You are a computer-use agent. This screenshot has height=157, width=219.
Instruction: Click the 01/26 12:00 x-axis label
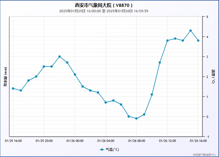(167, 141)
